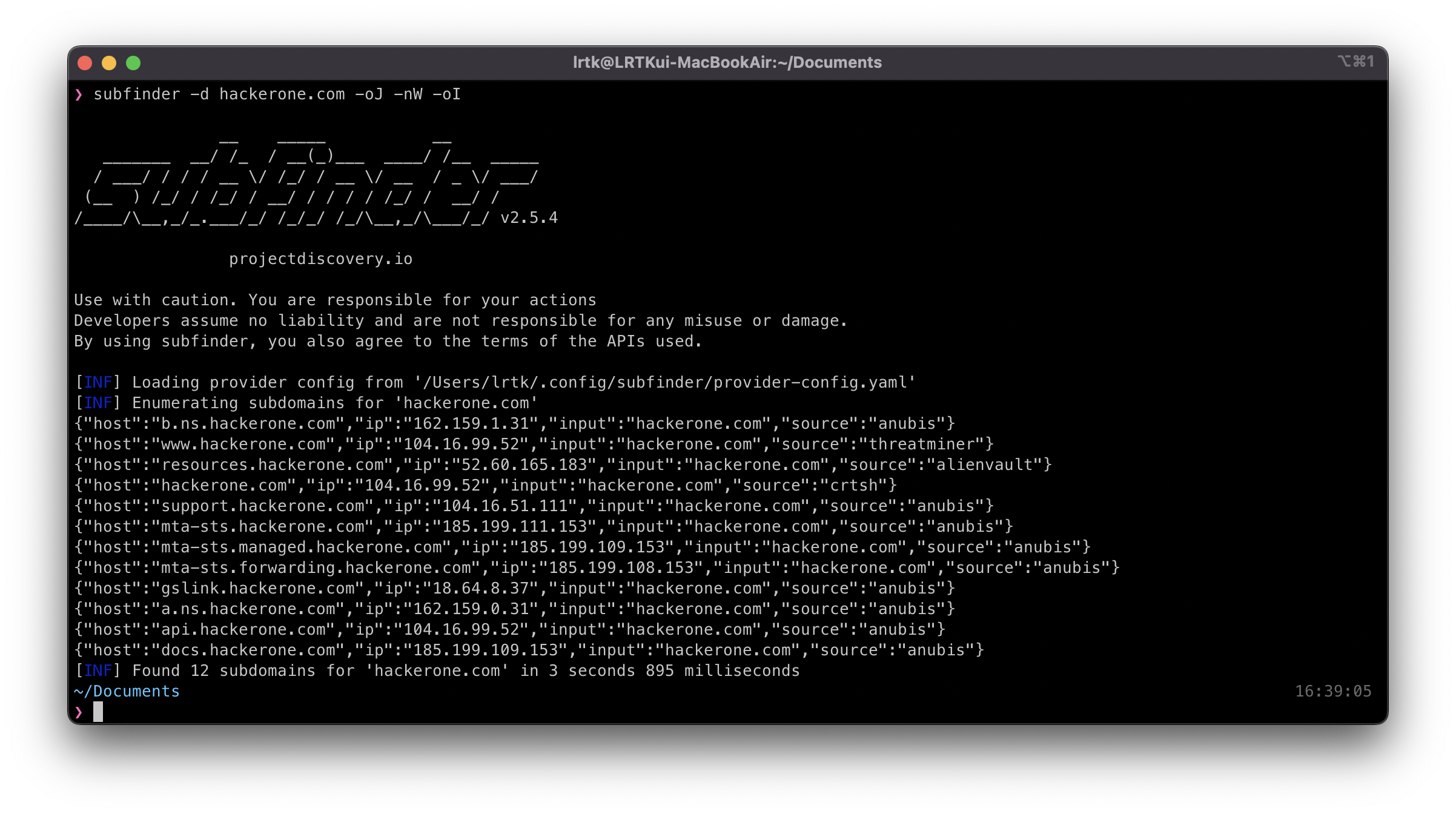The width and height of the screenshot is (1456, 814).
Task: Click the mta-sts.managed.hackerone.com result line
Action: 582,548
